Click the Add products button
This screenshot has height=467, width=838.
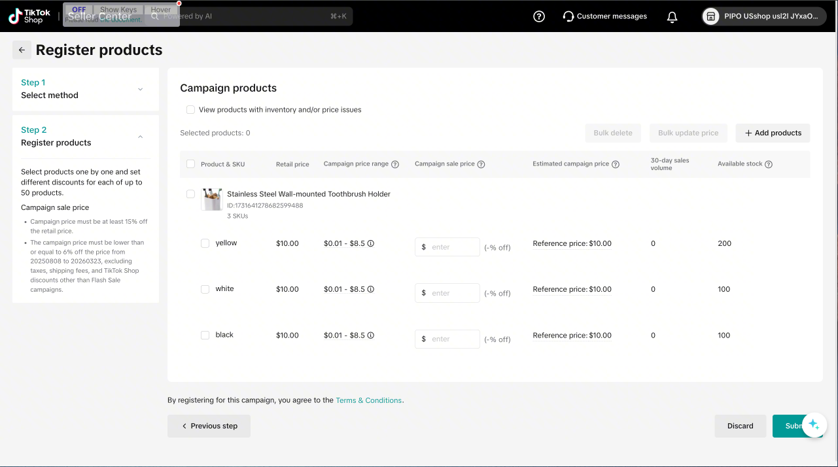[x=773, y=133]
